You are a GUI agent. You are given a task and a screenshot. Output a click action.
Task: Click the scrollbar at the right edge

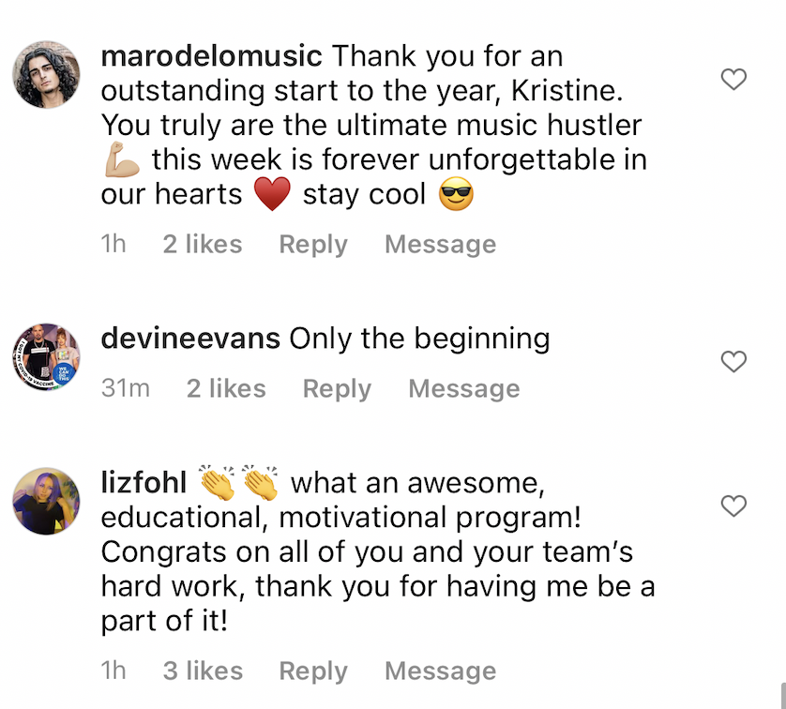click(782, 694)
